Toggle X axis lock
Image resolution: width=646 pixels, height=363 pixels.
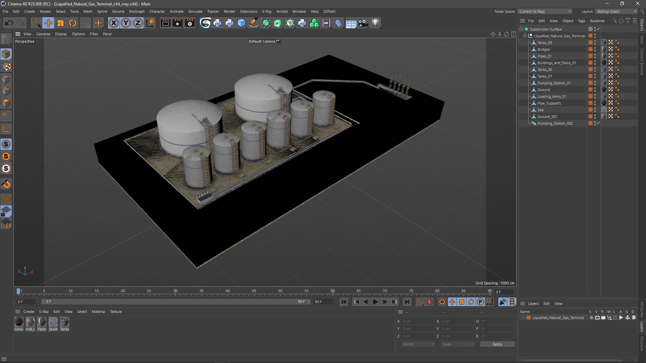coord(114,23)
